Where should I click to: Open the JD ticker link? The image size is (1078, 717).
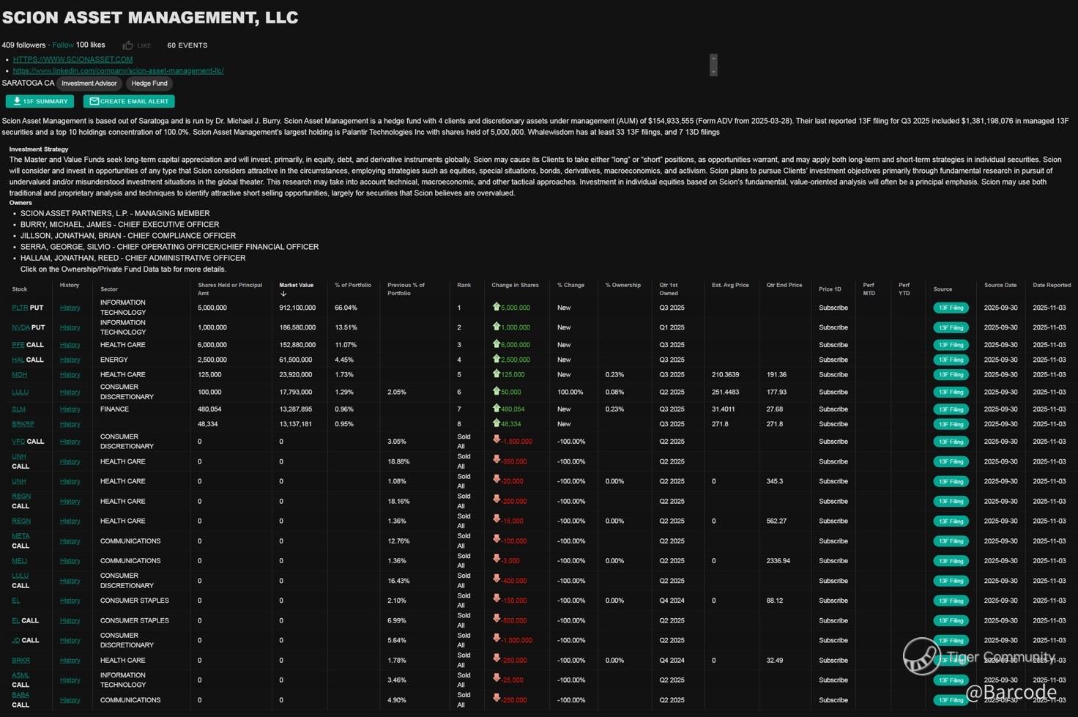15,640
